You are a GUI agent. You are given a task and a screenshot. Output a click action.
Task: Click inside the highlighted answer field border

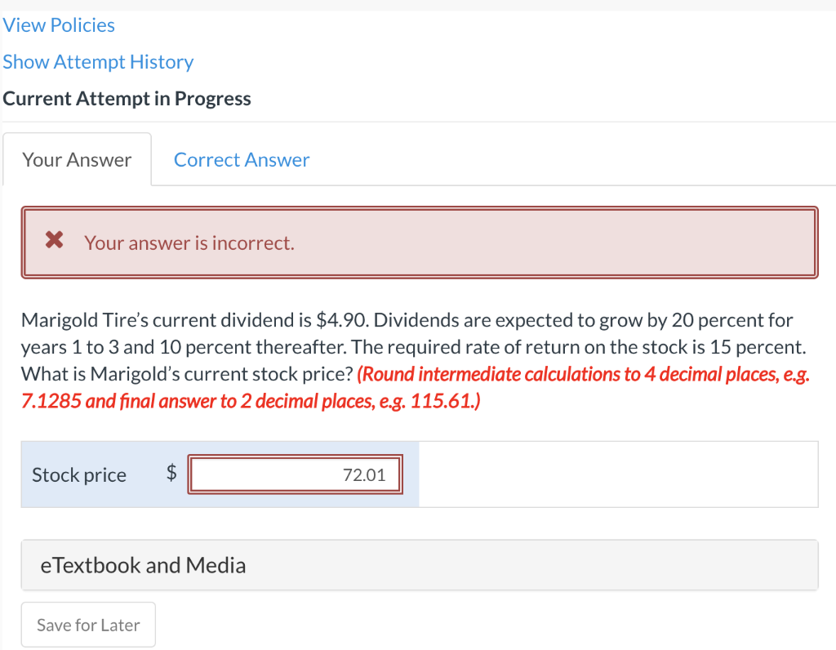tap(295, 474)
